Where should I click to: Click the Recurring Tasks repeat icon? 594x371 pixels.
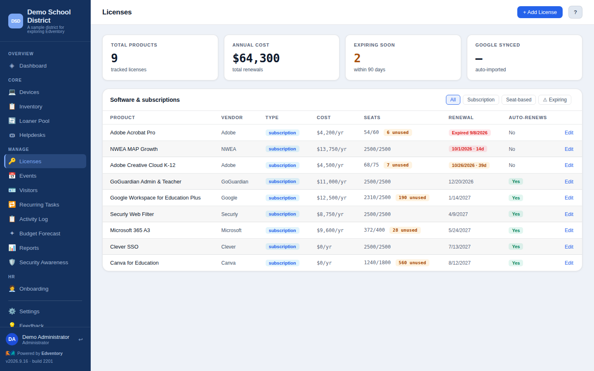(x=12, y=205)
